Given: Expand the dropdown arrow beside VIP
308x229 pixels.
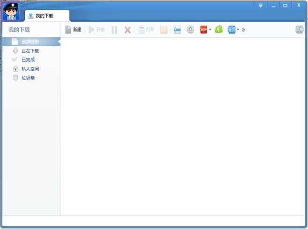Looking at the screenshot, I should (210, 30).
